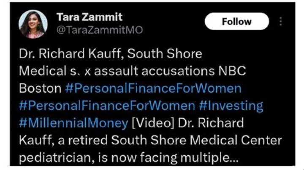This screenshot has width=304, height=170.
Task: Click the word "Boston" before the hashtags
Action: 40,88
